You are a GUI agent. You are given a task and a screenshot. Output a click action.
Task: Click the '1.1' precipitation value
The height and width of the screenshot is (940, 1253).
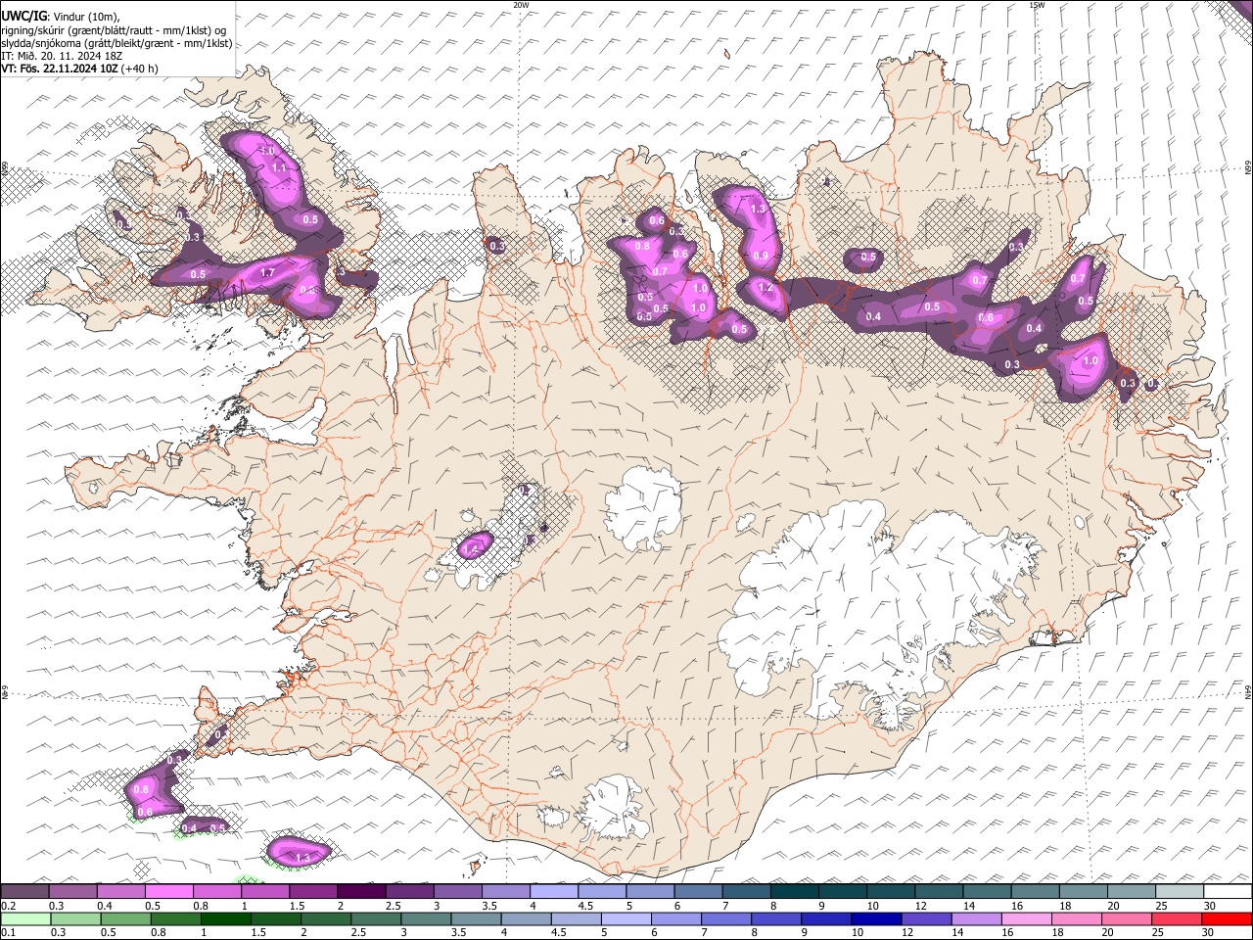[x=279, y=168]
